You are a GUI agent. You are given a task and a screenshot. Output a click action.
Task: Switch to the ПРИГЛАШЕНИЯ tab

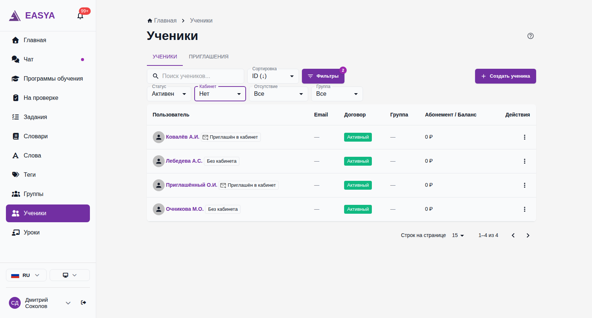(209, 57)
